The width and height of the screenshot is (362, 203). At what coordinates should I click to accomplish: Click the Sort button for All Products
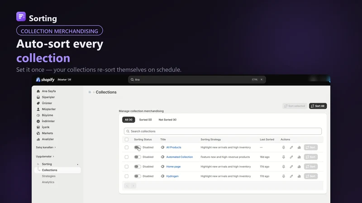click(311, 148)
